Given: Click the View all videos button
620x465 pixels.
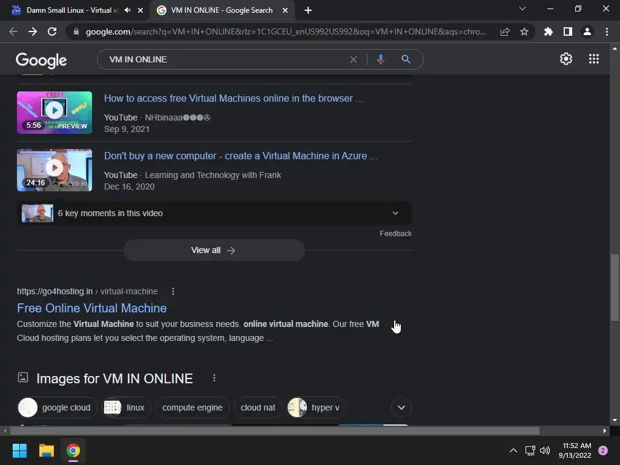Looking at the screenshot, I should (214, 250).
